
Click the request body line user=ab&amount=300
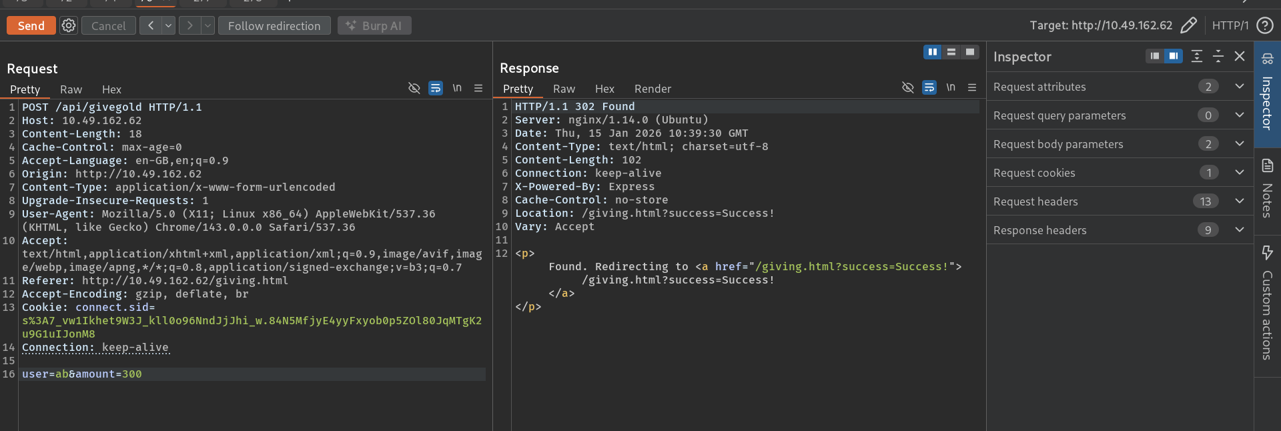click(82, 374)
